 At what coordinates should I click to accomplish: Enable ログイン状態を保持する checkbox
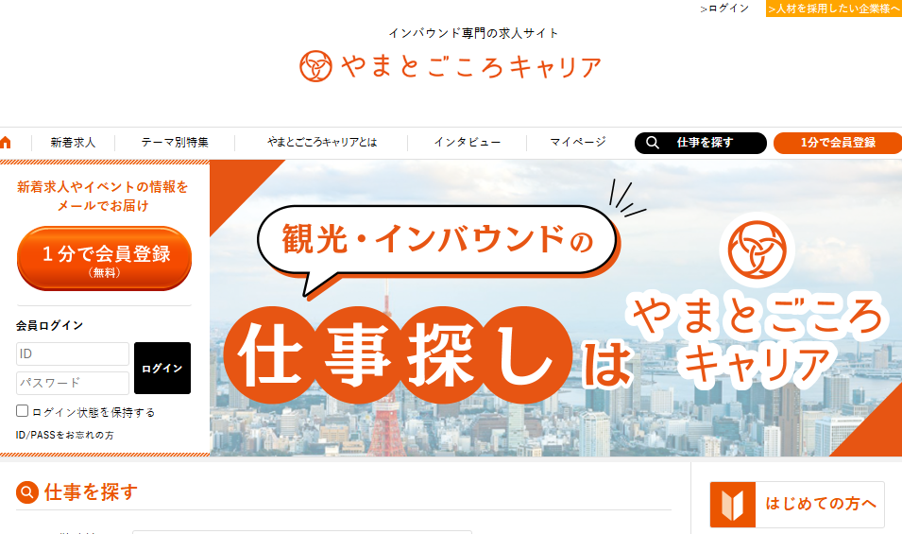[x=22, y=411]
